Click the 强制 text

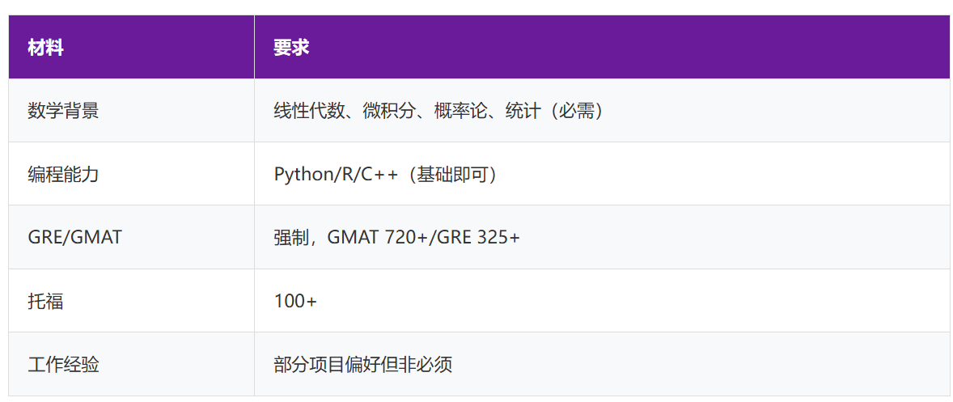pyautogui.click(x=291, y=238)
